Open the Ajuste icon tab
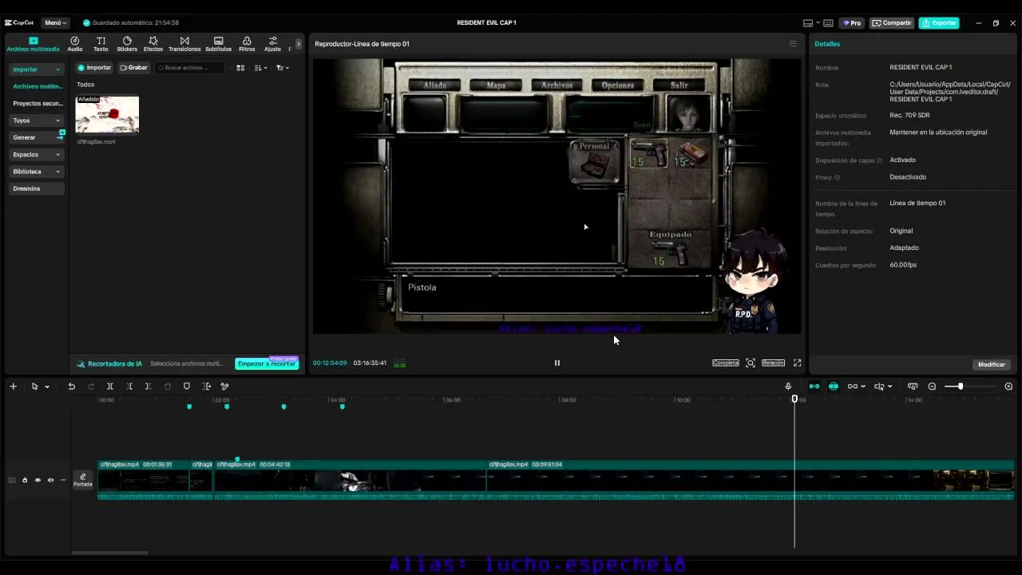 click(x=273, y=44)
